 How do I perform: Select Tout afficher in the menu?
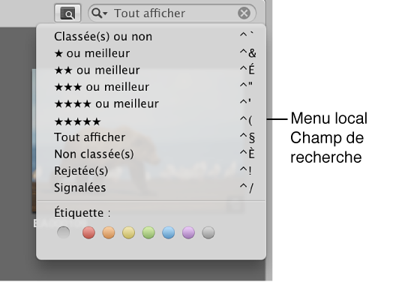pyautogui.click(x=151, y=137)
